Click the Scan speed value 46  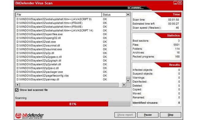click(177, 28)
